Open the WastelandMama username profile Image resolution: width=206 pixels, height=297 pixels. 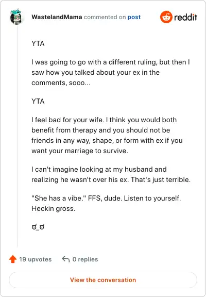point(57,17)
